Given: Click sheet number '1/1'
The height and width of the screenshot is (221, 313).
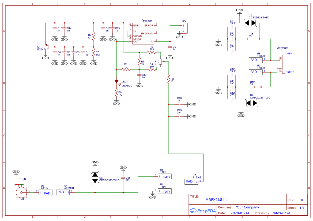Looking at the screenshot, I should coord(302,208).
